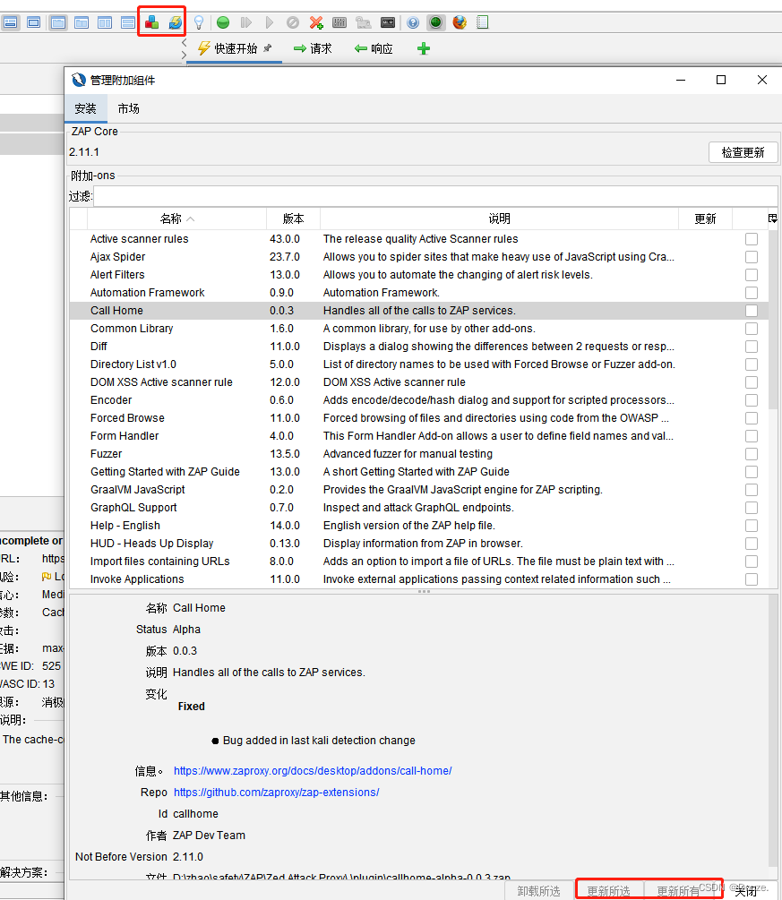
Task: Tick the update checkbox for Fuzzer
Action: (x=751, y=453)
